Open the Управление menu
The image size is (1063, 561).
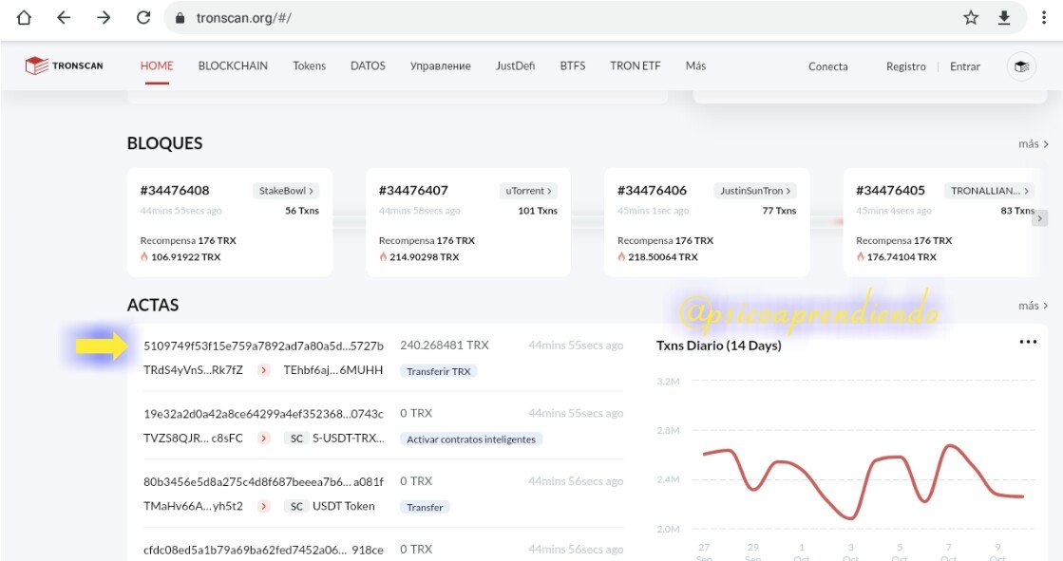440,65
